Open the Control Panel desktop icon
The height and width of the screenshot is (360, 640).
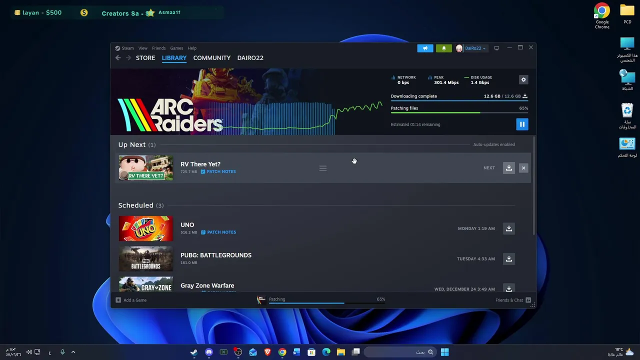[627, 148]
